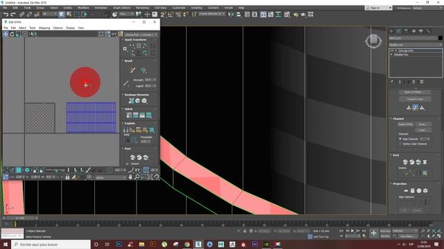
Task: Click the Redo arrow in main toolbar
Action: 13,15
